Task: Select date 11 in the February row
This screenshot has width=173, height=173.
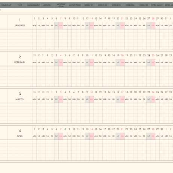Action: pos(91,55)
